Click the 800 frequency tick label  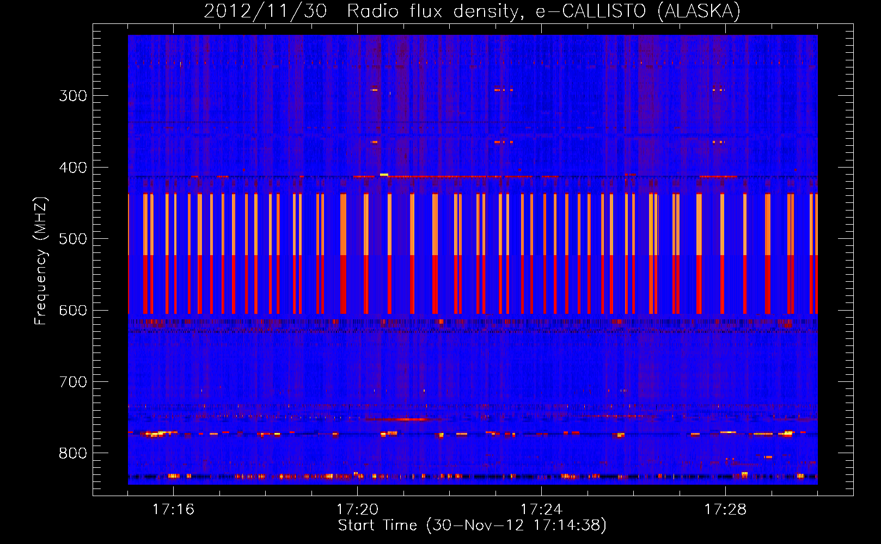(73, 454)
